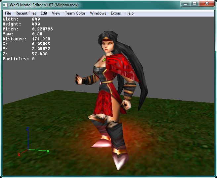Click the window title War3 Model Editor v1.07
The height and width of the screenshot is (178, 217).
click(31, 5)
